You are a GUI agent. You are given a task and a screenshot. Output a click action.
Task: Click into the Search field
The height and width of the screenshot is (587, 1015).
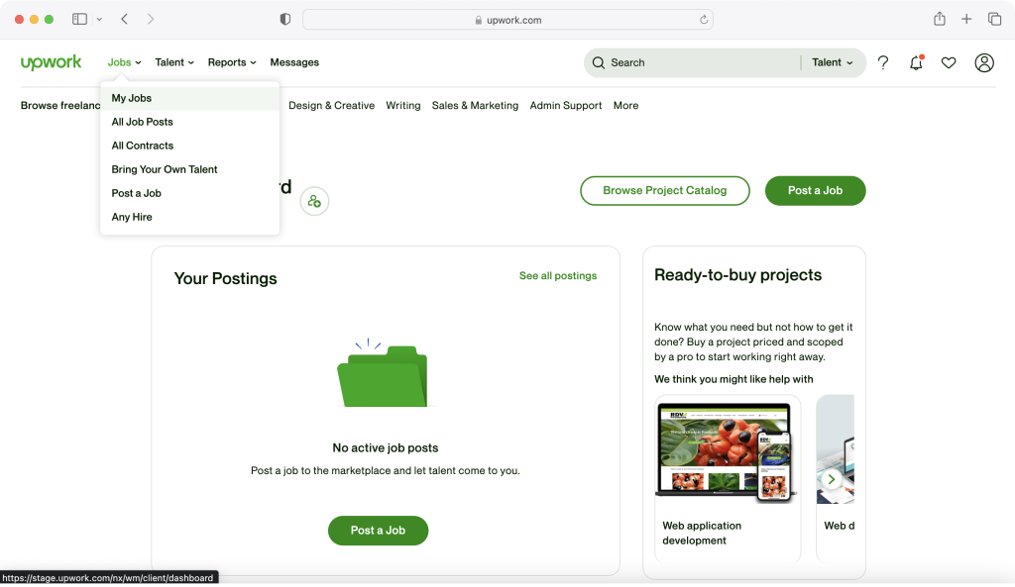click(694, 62)
